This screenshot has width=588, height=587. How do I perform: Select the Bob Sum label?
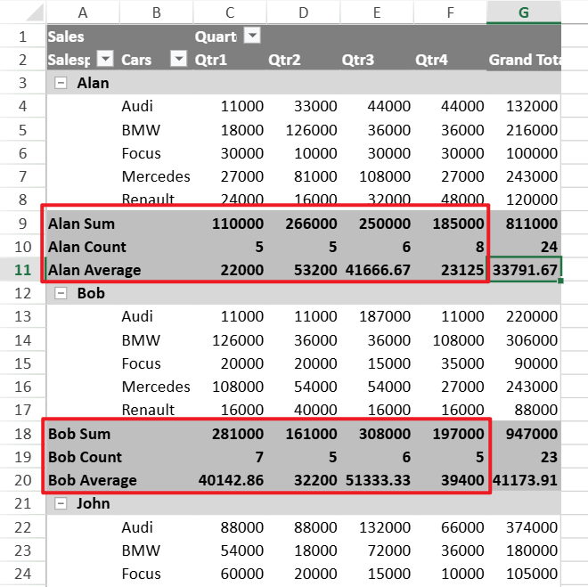tap(79, 434)
